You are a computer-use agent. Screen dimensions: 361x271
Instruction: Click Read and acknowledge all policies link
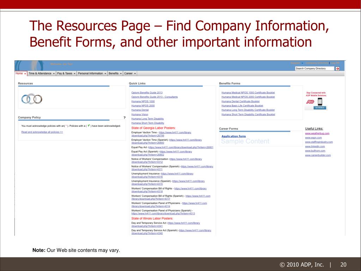click(42, 132)
